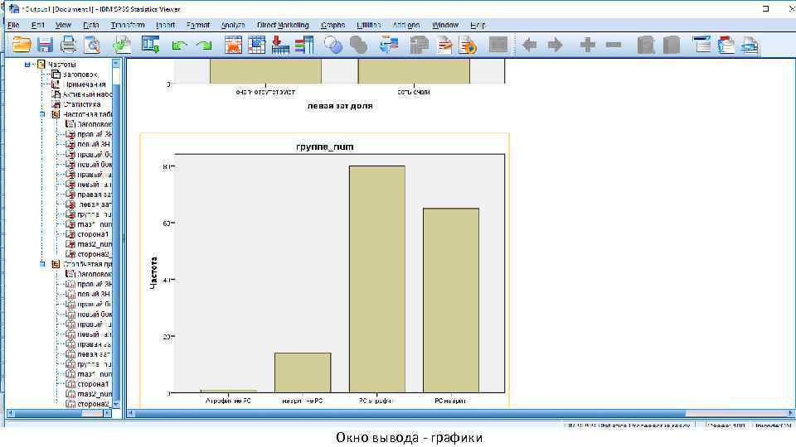Click the Show item open-book icon

point(646,45)
